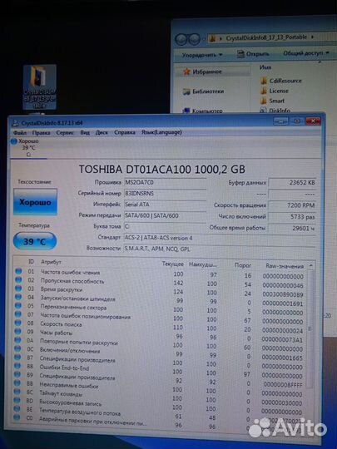This screenshot has width=337, height=449.
Task: Open the License folder in Explorer
Action: click(275, 91)
